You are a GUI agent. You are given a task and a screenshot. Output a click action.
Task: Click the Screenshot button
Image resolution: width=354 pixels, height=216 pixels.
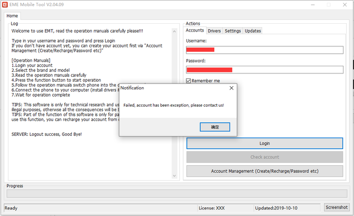[337, 207]
